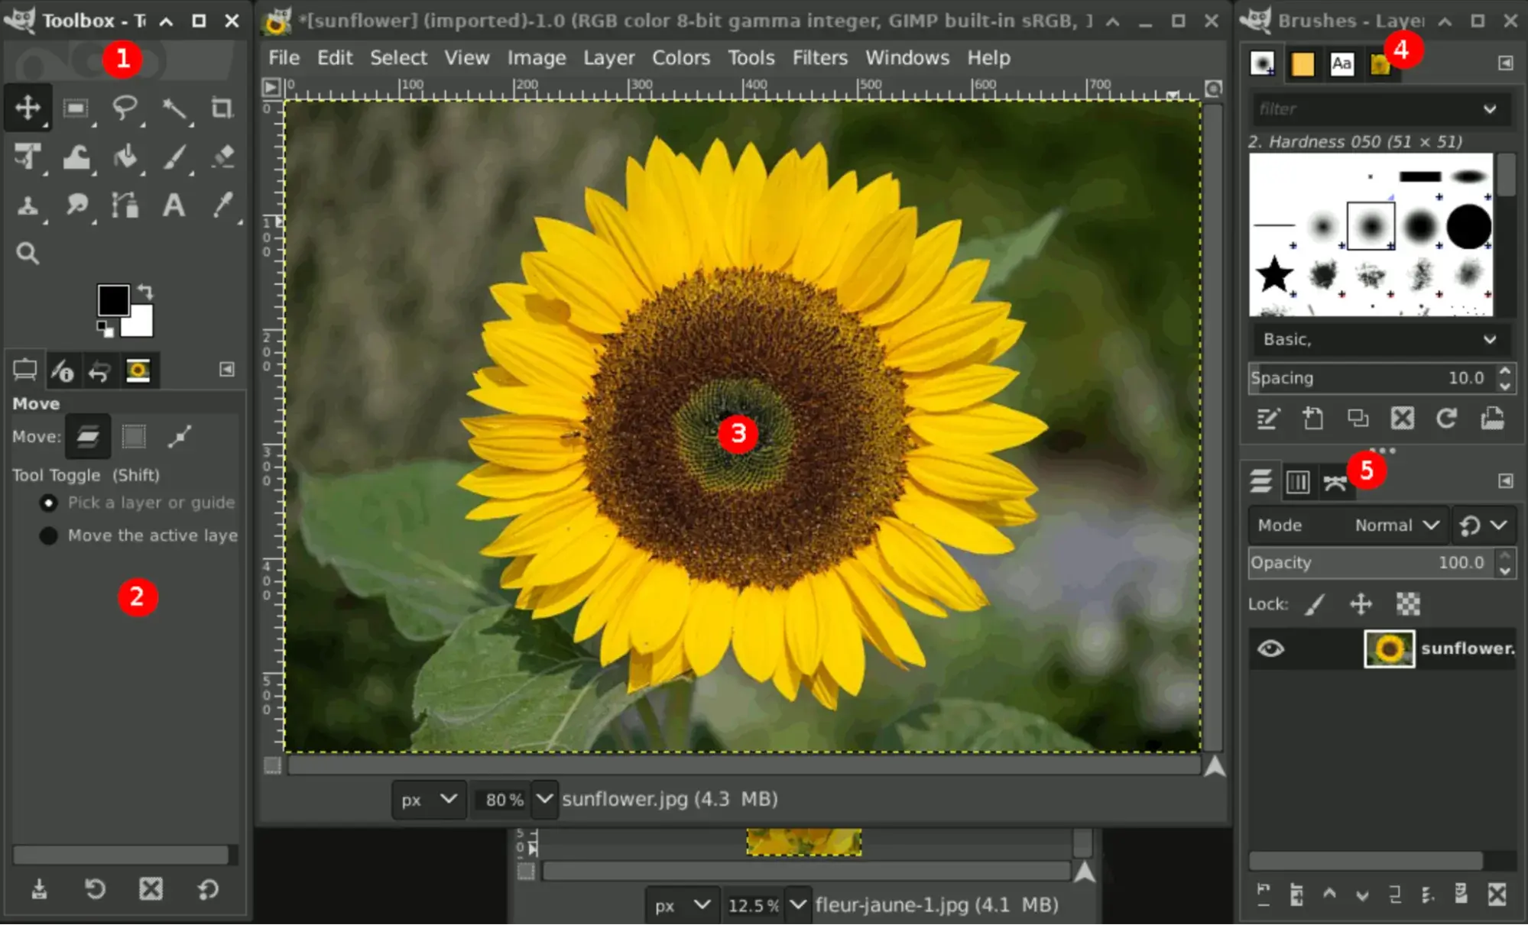1528x925 pixels.
Task: Enable Move the active layer option
Action: click(49, 535)
